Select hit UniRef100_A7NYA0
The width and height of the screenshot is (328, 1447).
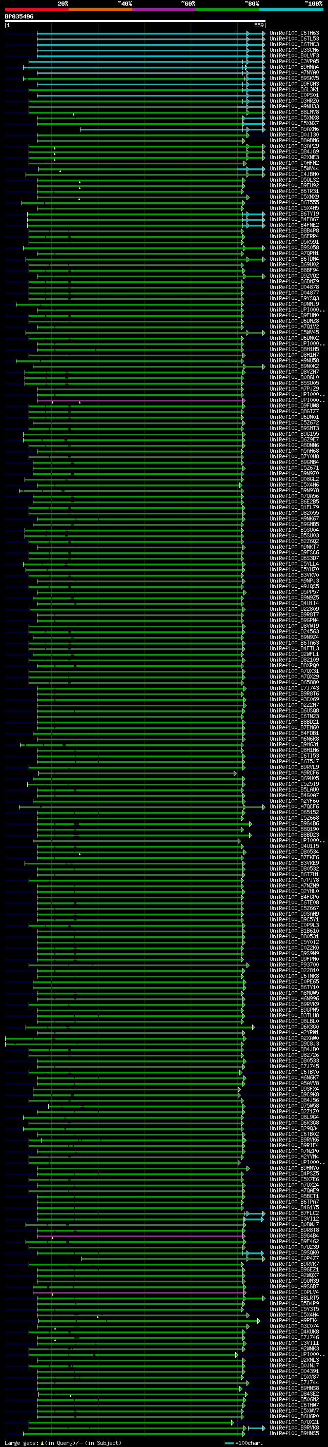[294, 72]
